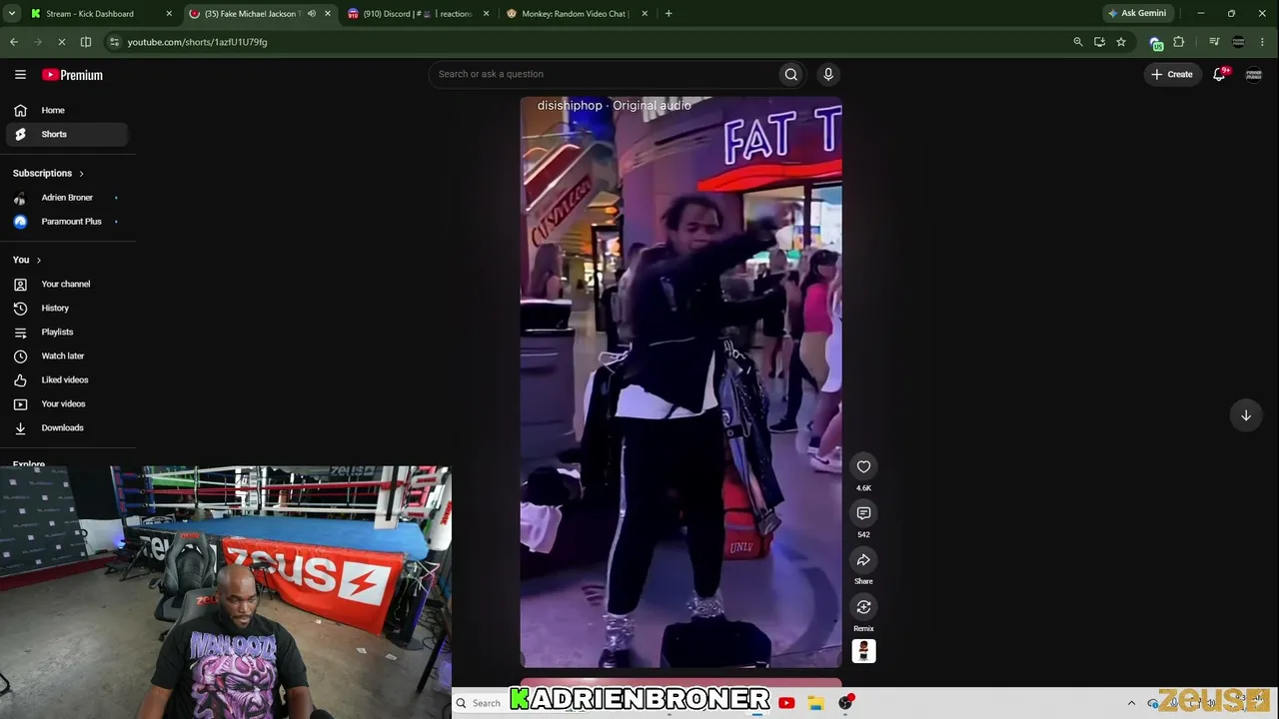Open the sound thumbnail below Remix
This screenshot has height=719, width=1279.
click(x=863, y=651)
